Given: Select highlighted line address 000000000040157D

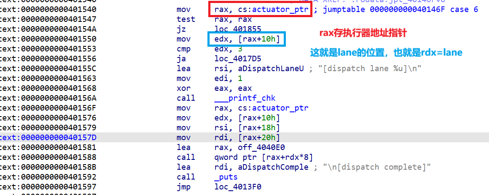Looking at the screenshot, I should (48, 138).
